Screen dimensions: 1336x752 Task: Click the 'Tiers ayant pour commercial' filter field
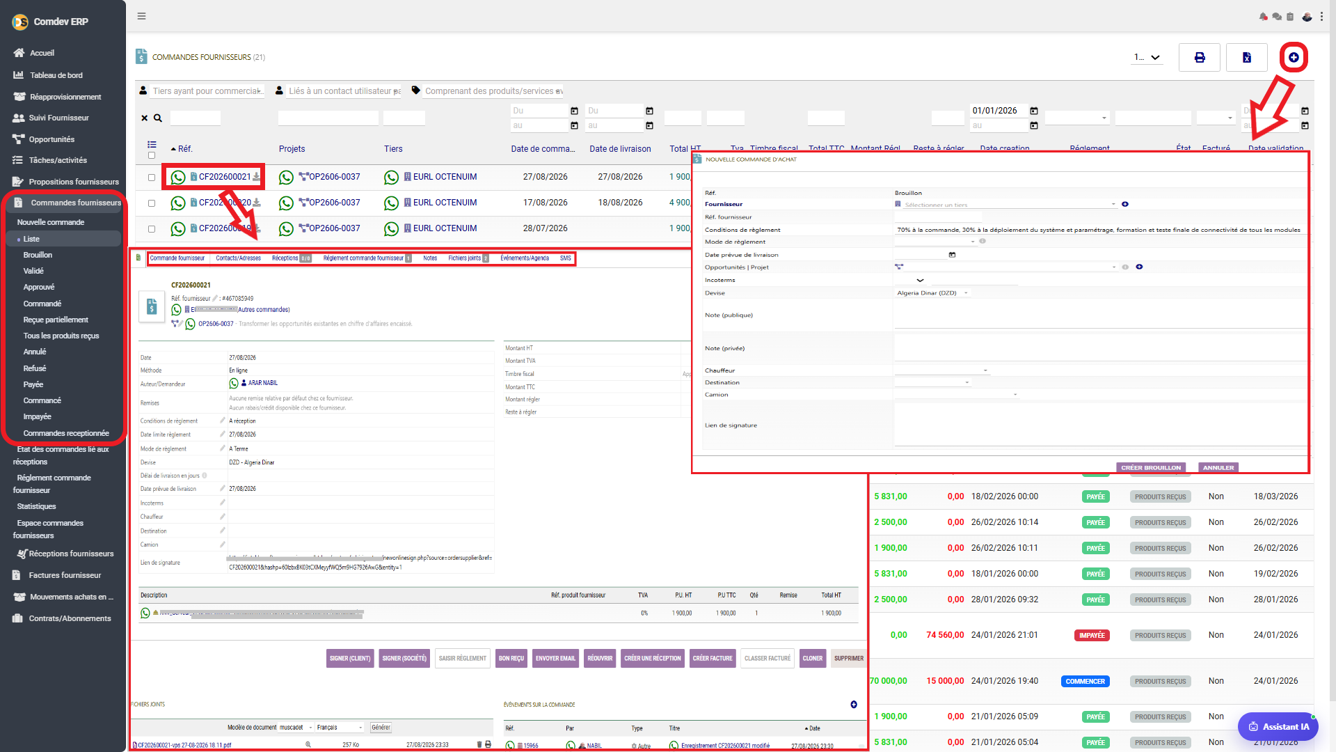207,91
